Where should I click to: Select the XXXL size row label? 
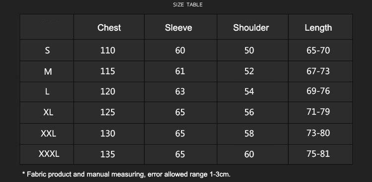[x=49, y=154]
